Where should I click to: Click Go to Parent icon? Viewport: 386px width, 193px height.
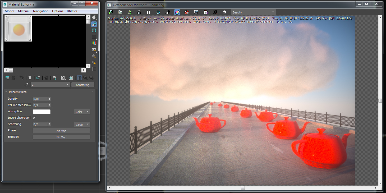(x=85, y=78)
